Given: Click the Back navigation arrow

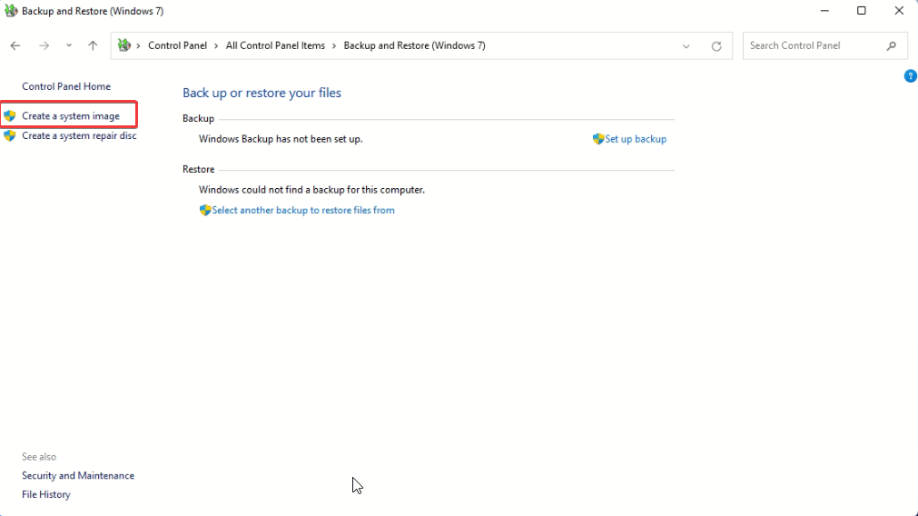Looking at the screenshot, I should tap(15, 45).
